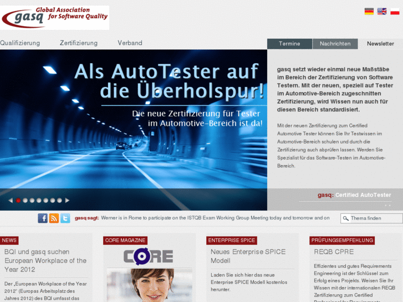This screenshot has height=302, width=403.
Task: Click 'Laden Sie sich hier' teaser text
Action: (x=249, y=282)
